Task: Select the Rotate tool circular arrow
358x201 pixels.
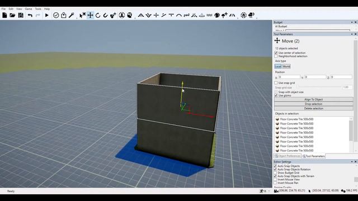Action: tap(98, 15)
